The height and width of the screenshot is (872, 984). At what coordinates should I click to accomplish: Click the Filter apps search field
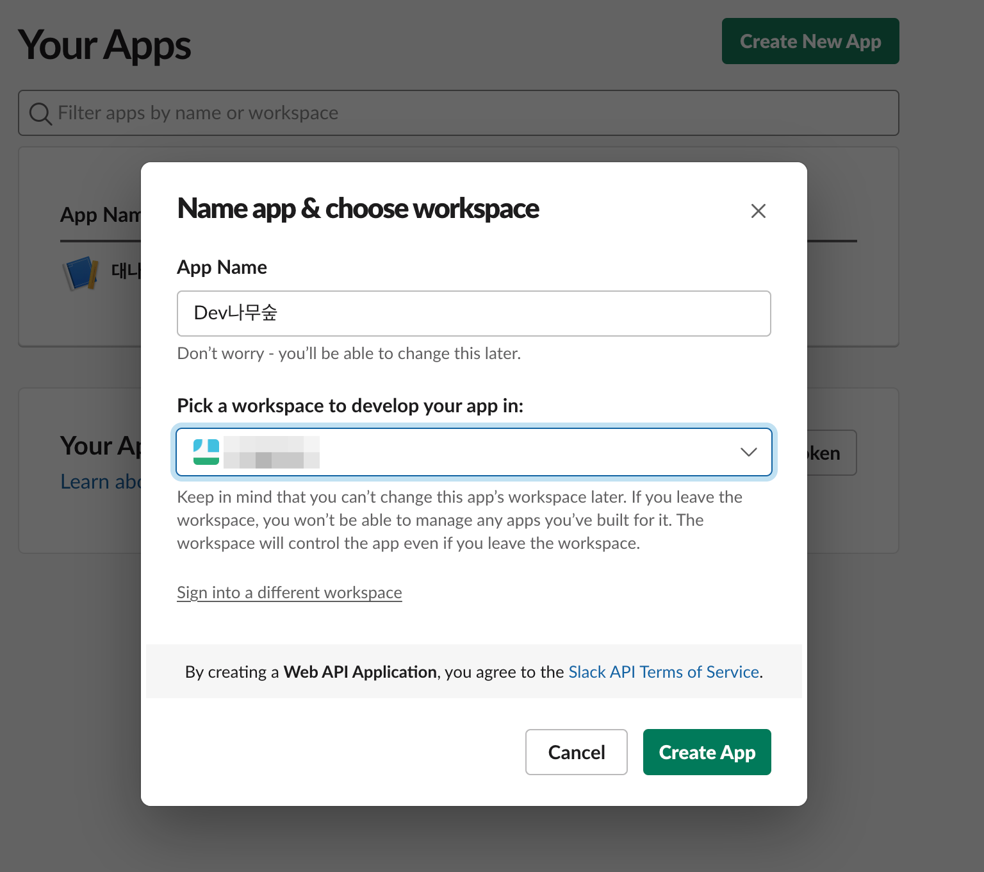[459, 113]
